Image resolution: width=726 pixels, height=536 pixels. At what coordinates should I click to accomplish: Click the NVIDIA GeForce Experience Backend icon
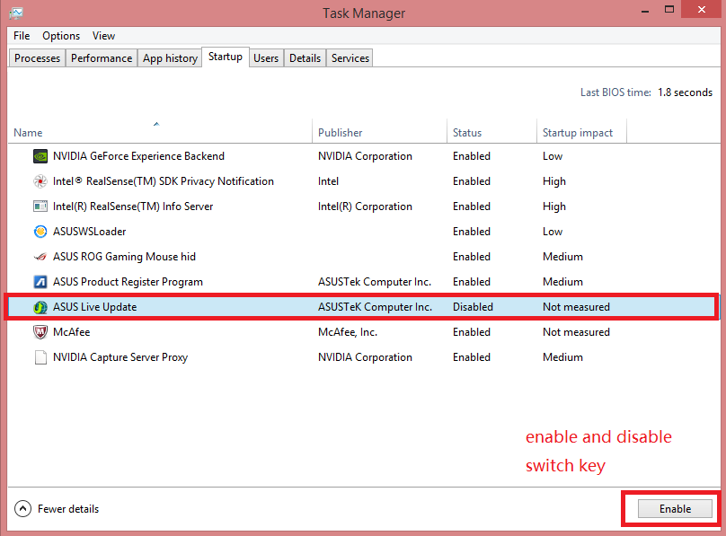tap(40, 156)
